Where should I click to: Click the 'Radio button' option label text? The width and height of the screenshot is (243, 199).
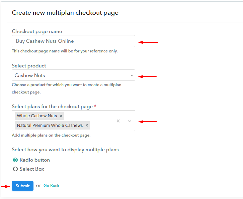click(x=34, y=160)
